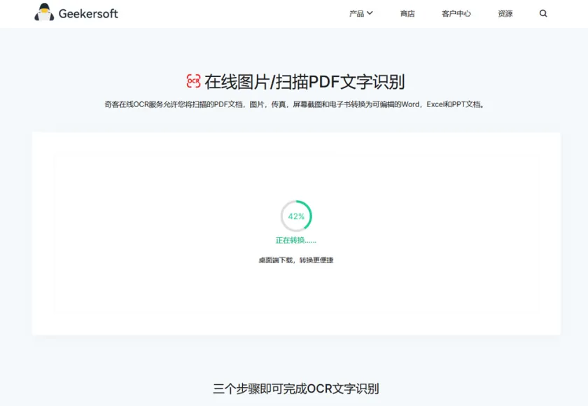Select the magnifying glass in navigation bar
This screenshot has width=588, height=406.
pos(544,13)
